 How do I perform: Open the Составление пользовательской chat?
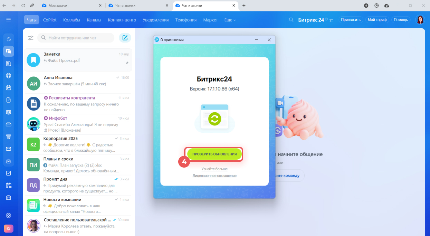point(79,226)
